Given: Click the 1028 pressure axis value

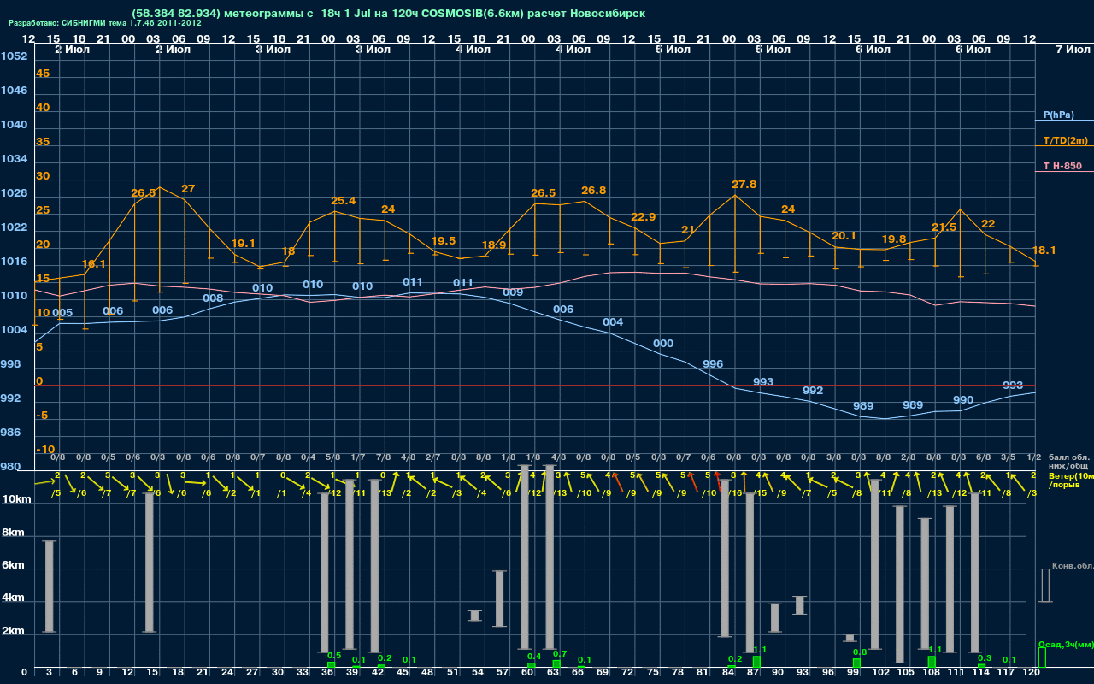Looking at the screenshot, I should 13,192.
